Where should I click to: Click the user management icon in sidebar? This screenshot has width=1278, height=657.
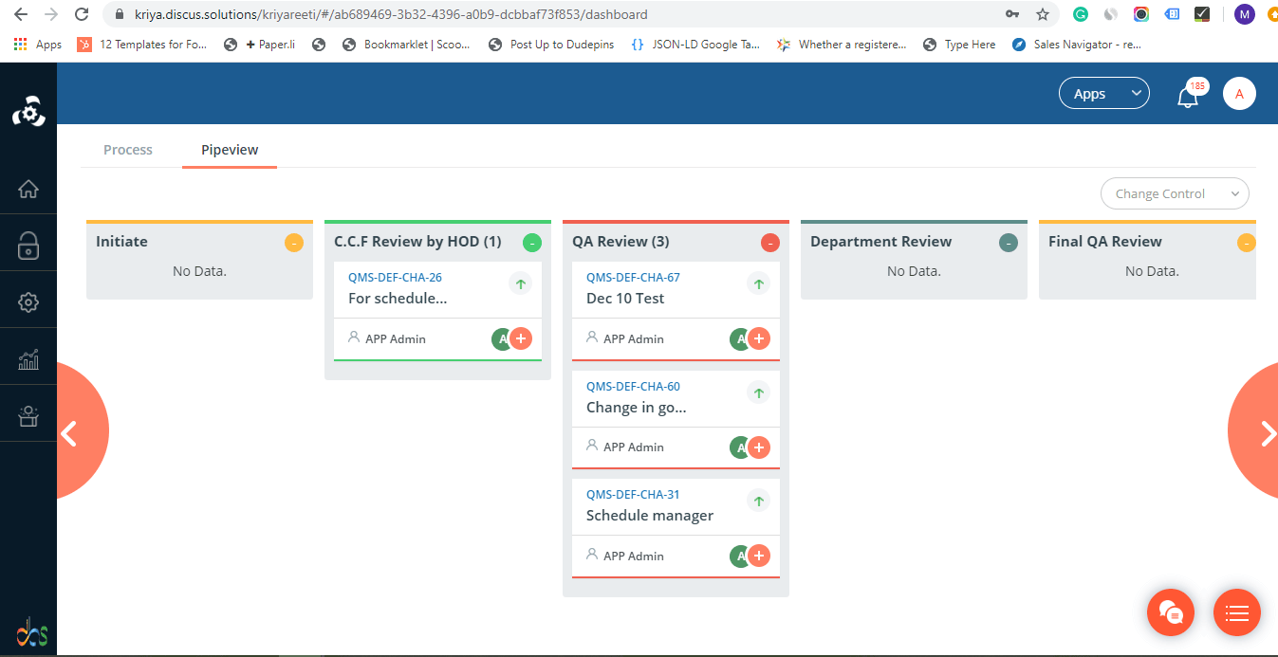[28, 415]
